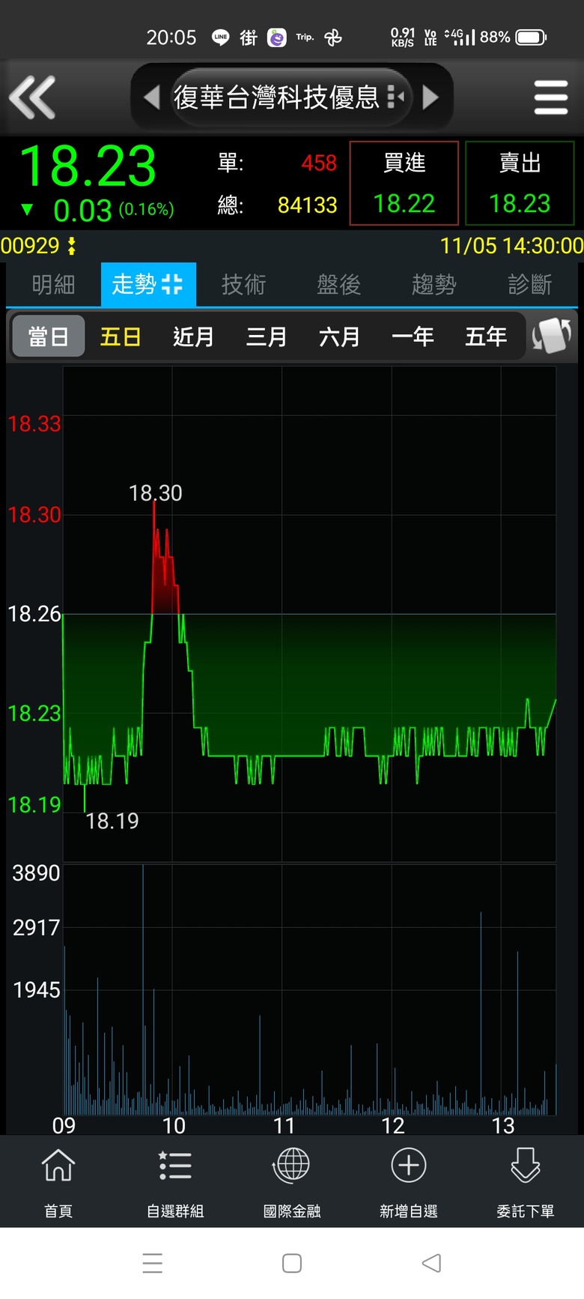
Task: Tap the 街 notification icon
Action: point(249,37)
